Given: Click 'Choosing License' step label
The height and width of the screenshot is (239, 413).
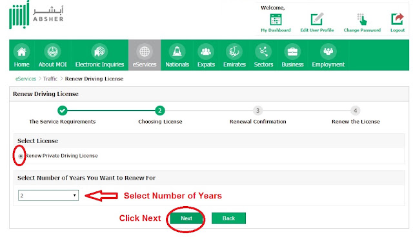Looking at the screenshot, I should tap(160, 122).
